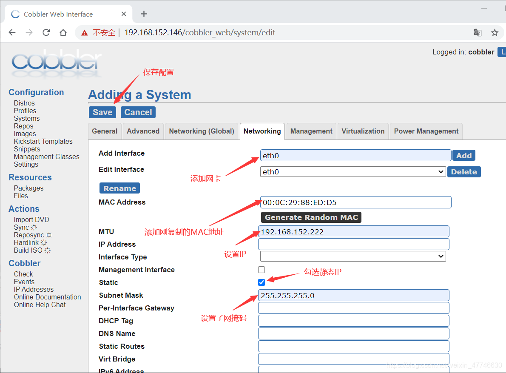Screen dimensions: 506x373
Task: Open Images in the sidebar
Action: click(x=25, y=134)
